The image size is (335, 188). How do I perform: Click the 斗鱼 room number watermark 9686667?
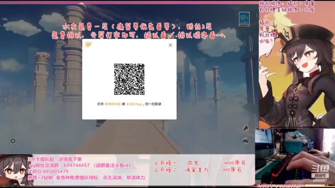click(x=320, y=180)
